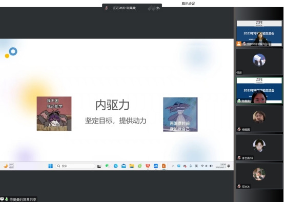Open the green 360 browser icon

[140, 166]
